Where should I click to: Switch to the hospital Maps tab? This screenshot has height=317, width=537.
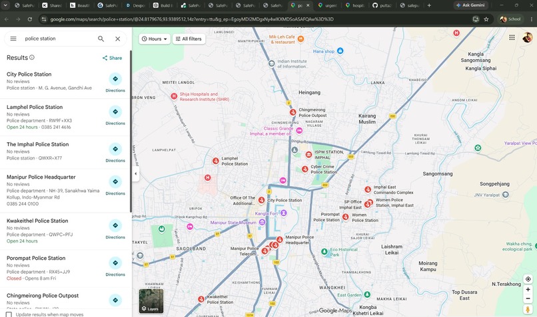354,5
